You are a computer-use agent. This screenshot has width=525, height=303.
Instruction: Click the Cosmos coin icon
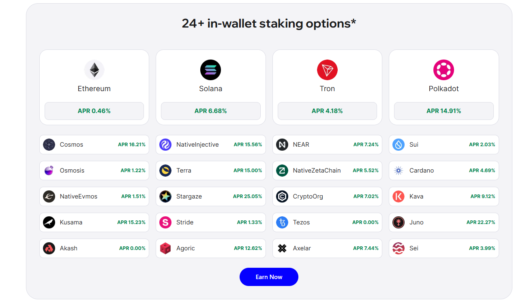coord(49,145)
